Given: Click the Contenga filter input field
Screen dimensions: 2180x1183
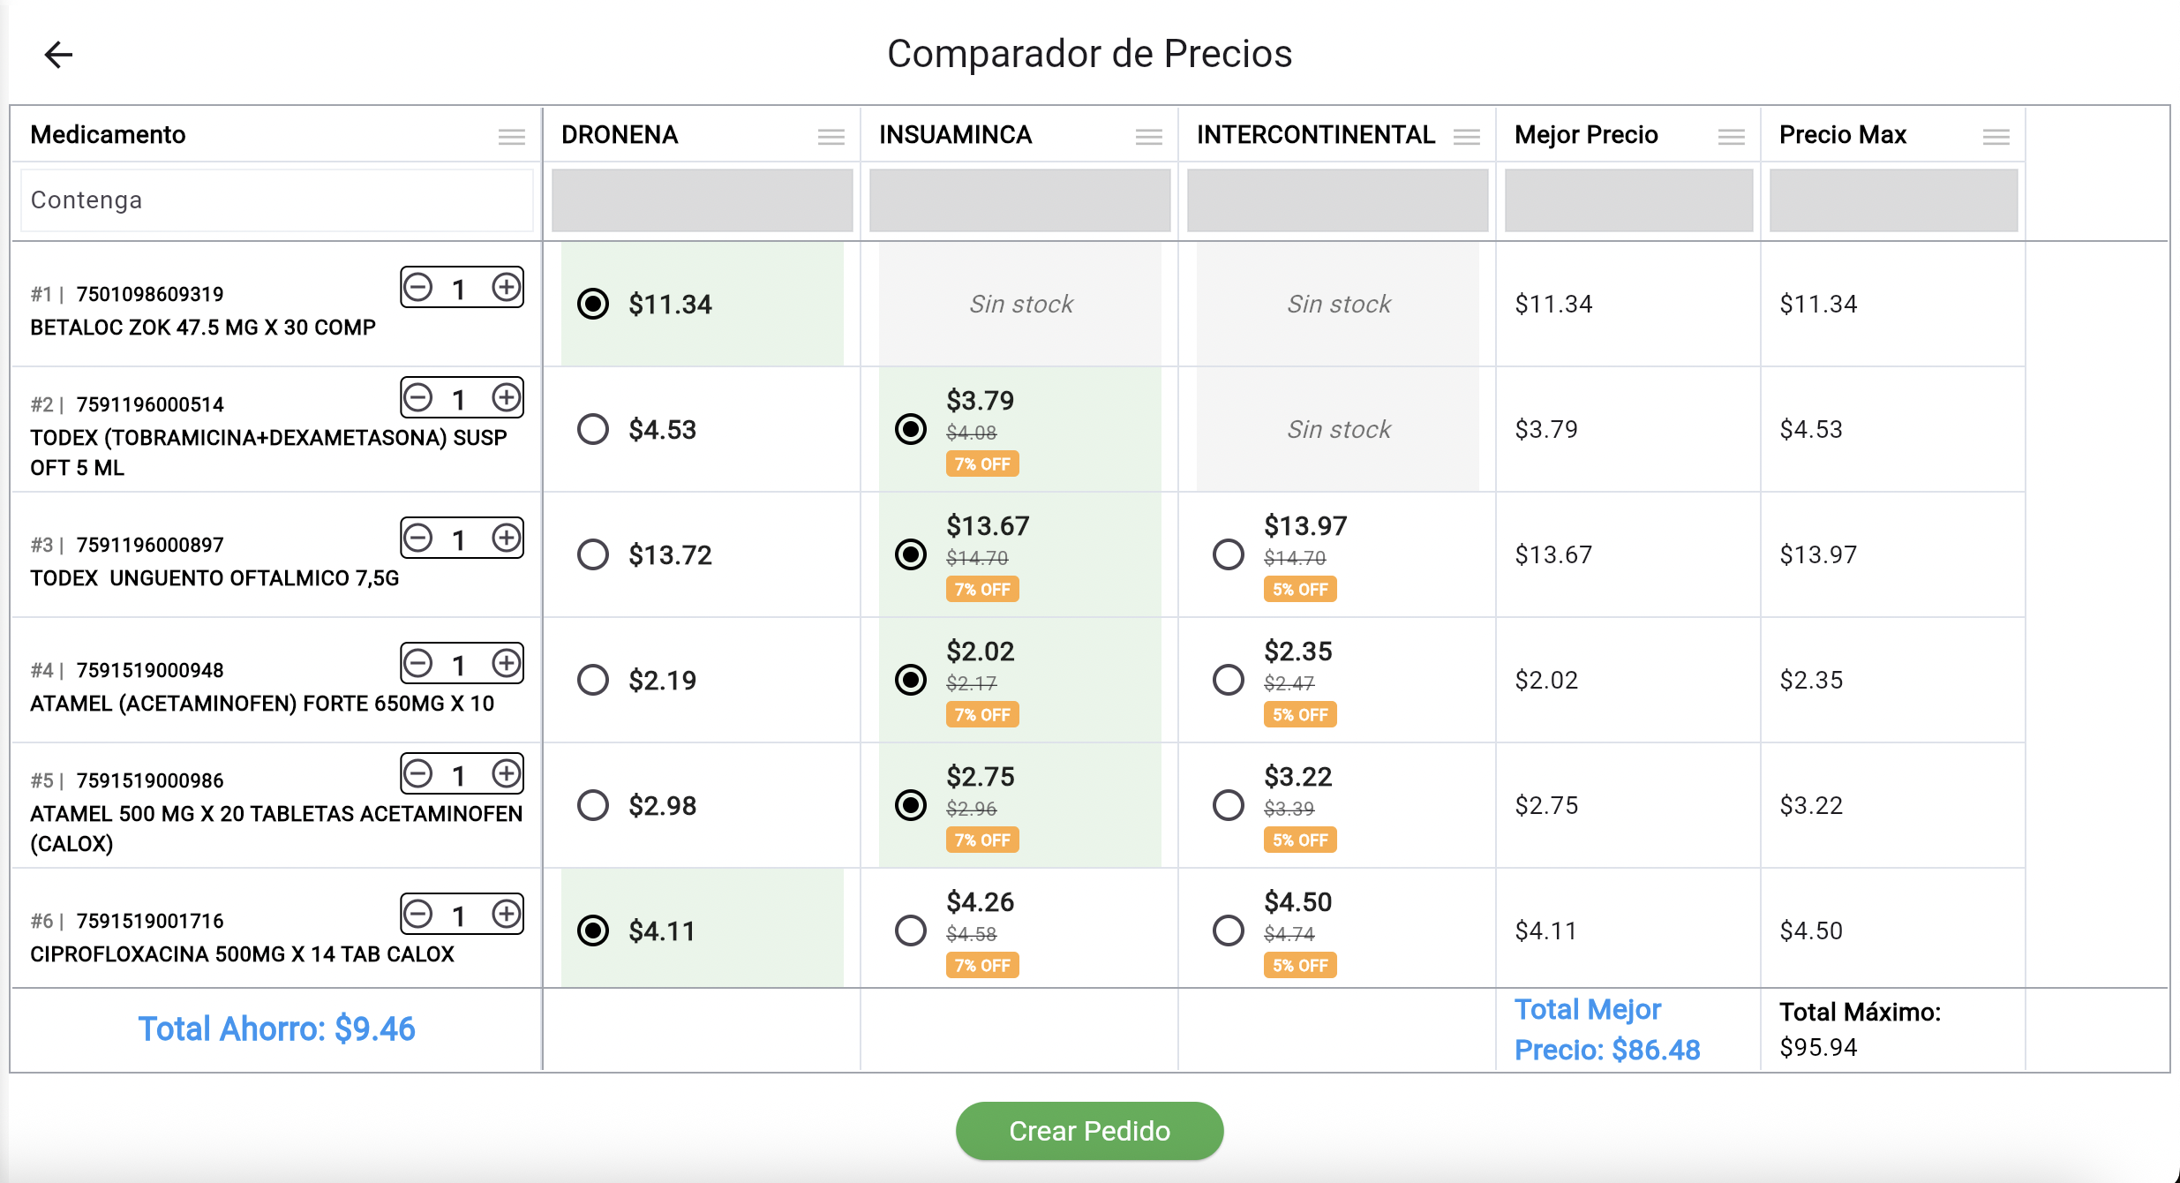Looking at the screenshot, I should pyautogui.click(x=276, y=200).
